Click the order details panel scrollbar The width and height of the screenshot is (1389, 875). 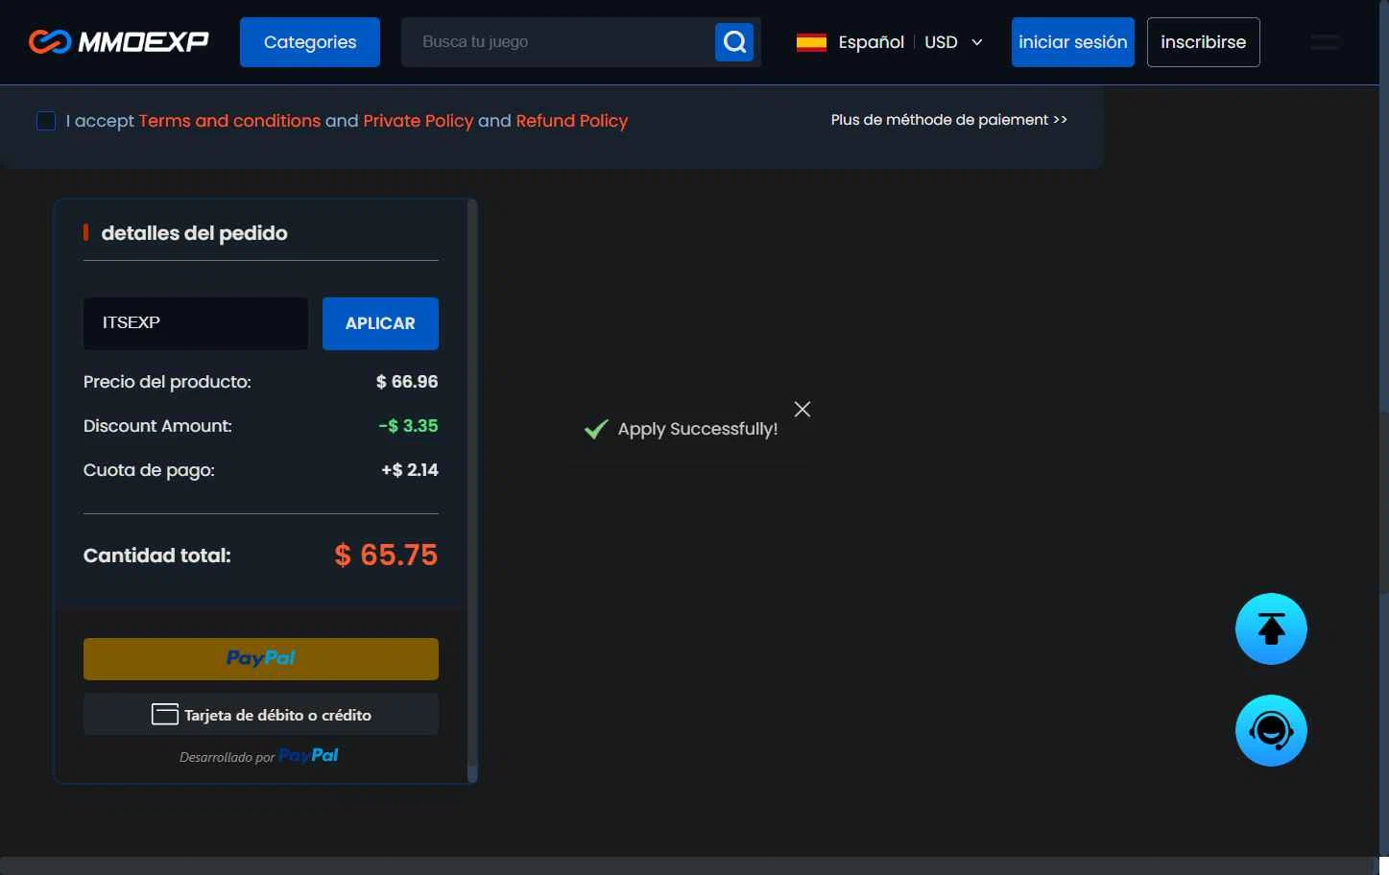click(x=471, y=489)
